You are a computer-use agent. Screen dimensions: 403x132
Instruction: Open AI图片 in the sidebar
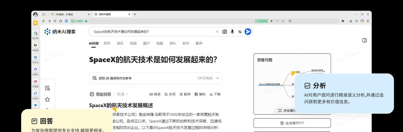point(35,71)
